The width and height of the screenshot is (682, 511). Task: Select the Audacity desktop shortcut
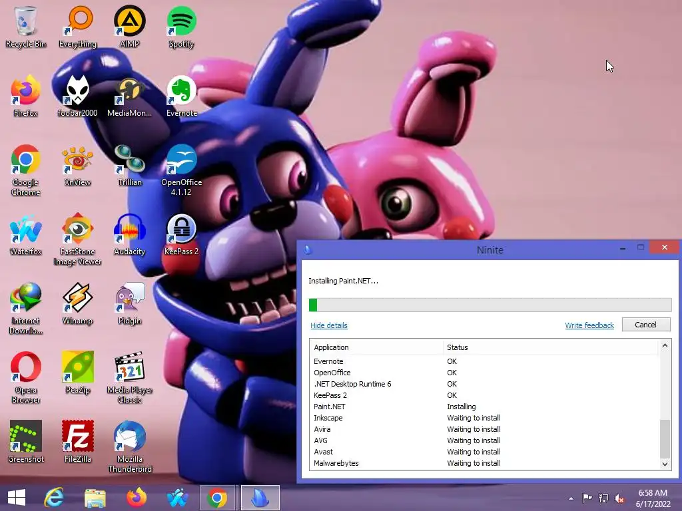130,234
